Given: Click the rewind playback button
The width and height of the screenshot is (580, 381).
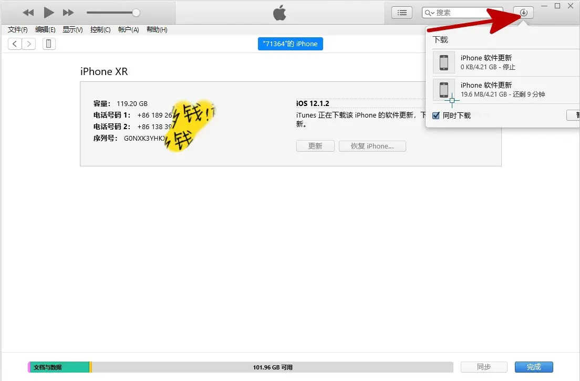Looking at the screenshot, I should (28, 13).
